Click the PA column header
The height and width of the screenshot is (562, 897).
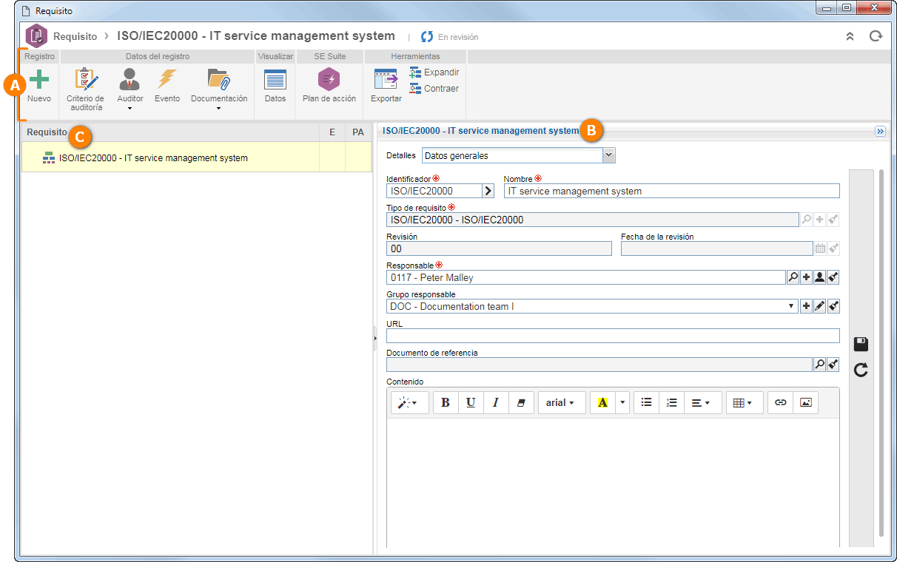point(358,132)
